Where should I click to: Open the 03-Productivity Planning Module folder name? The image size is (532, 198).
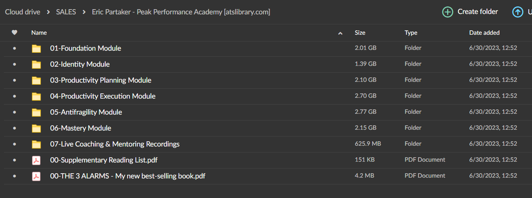101,80
